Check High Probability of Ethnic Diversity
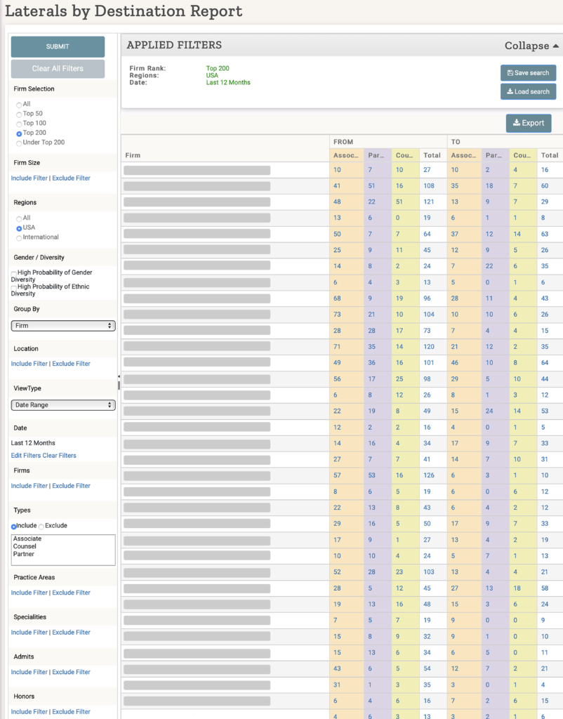 click(x=14, y=287)
